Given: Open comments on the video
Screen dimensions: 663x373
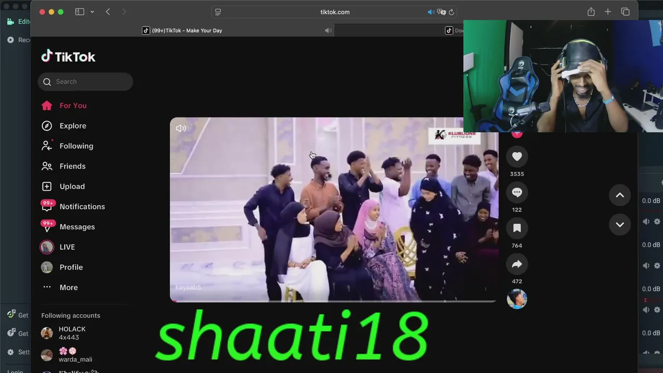Looking at the screenshot, I should pos(517,192).
